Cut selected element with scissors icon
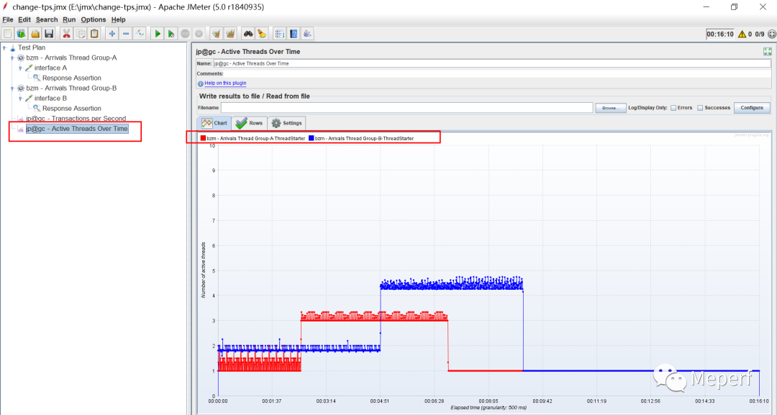The width and height of the screenshot is (777, 415). [66, 34]
